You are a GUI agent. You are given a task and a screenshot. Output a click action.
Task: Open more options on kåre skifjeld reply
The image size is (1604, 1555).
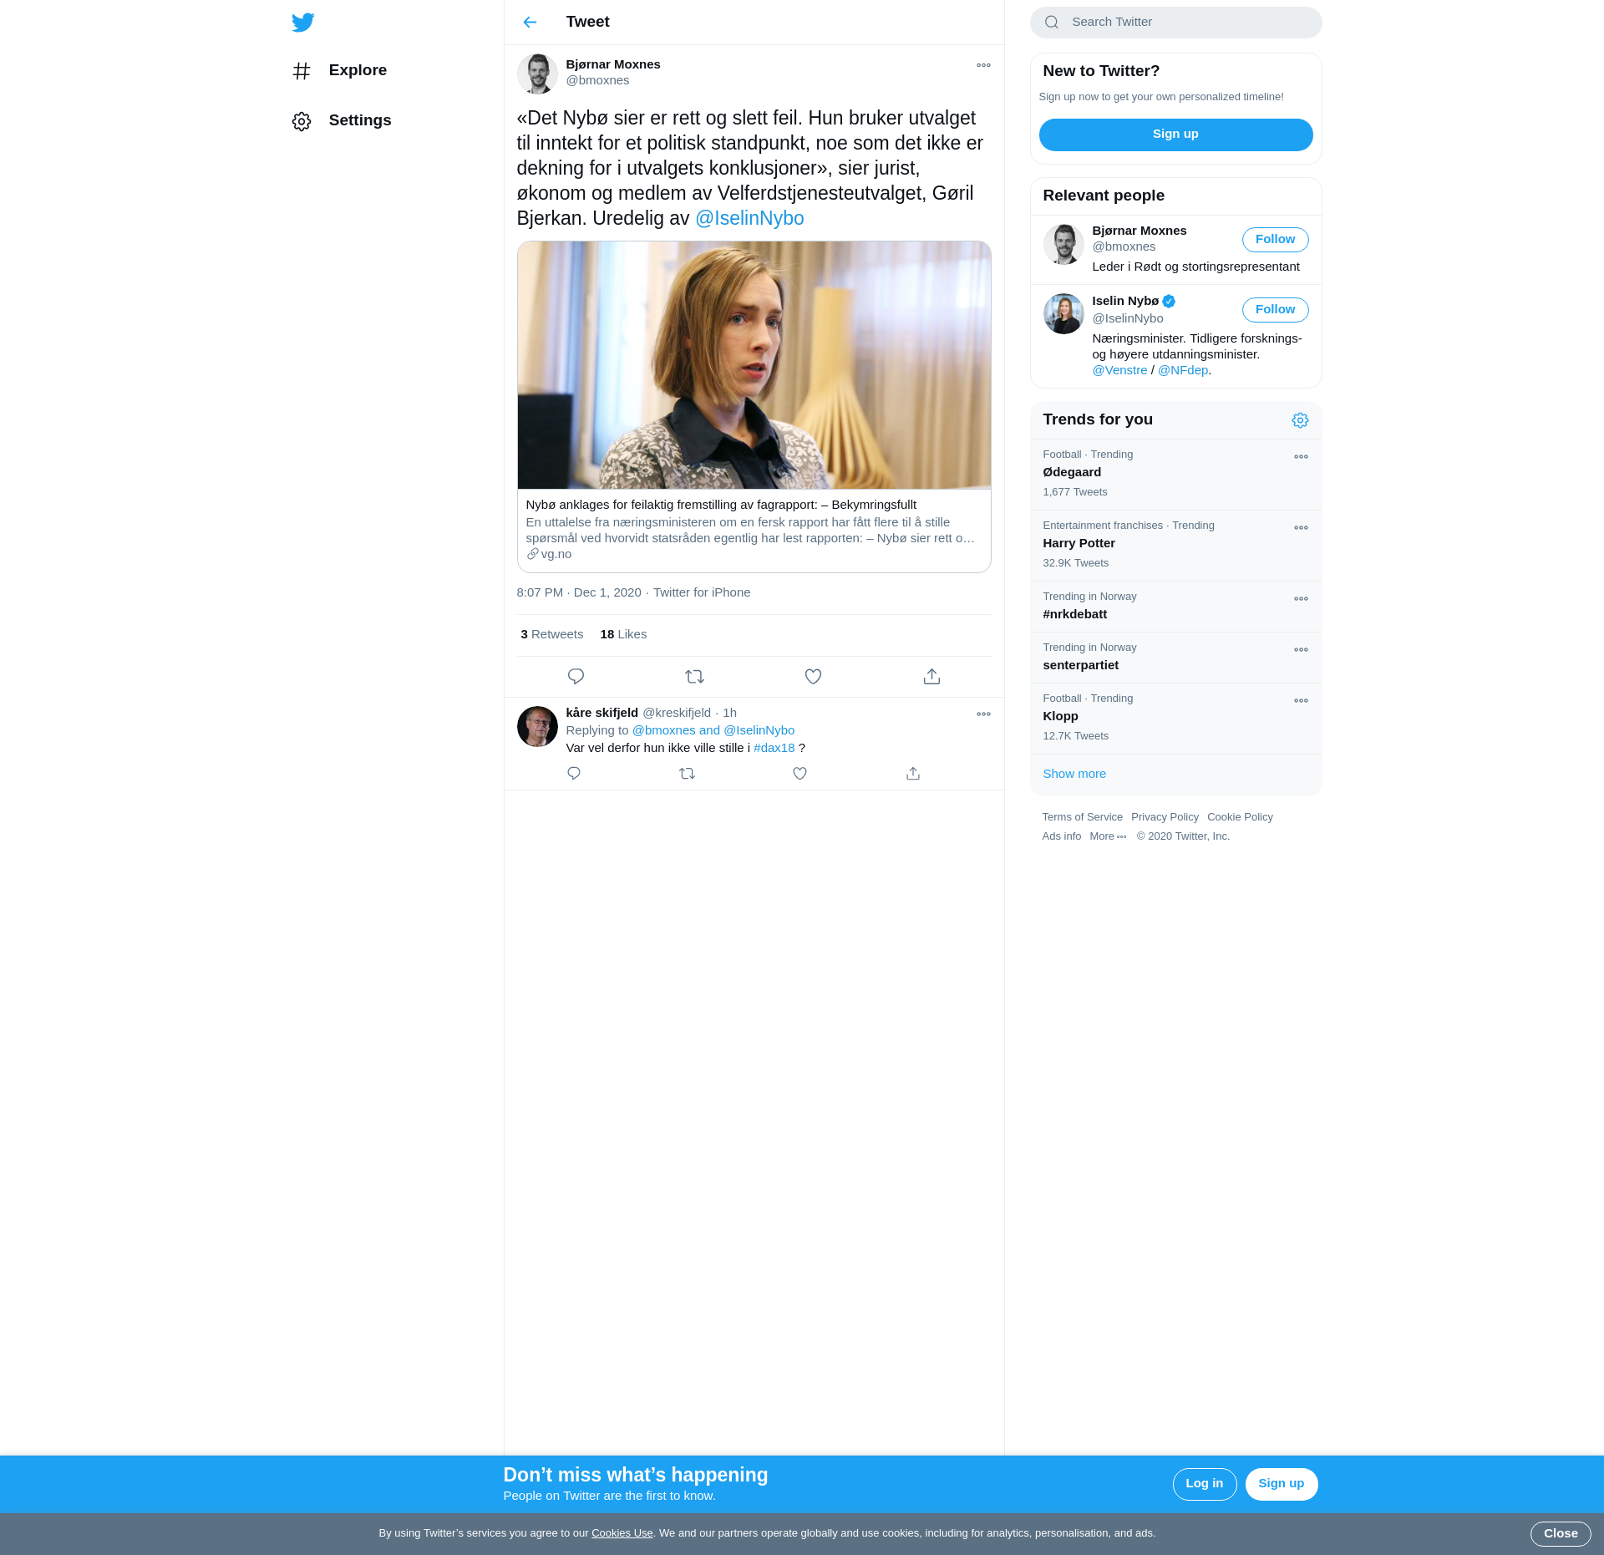(x=983, y=714)
